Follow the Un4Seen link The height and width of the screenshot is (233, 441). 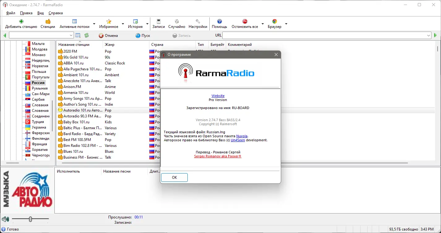click(x=238, y=140)
